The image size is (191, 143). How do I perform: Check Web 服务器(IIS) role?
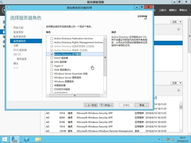[x=52, y=70]
